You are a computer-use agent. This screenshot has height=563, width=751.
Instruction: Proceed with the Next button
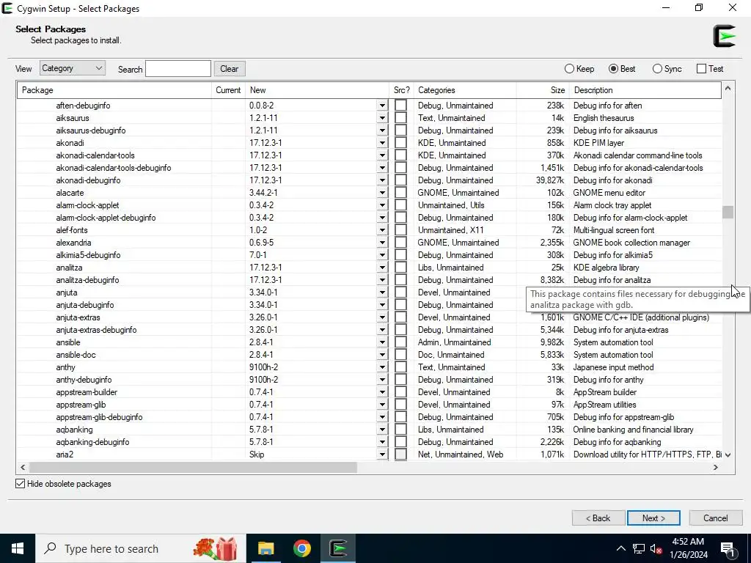click(653, 518)
